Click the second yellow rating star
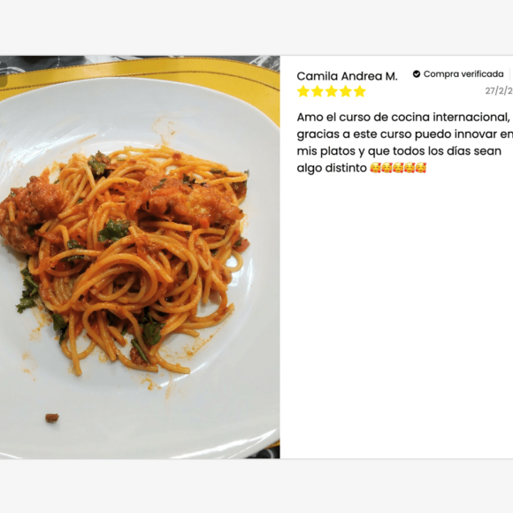Image resolution: width=513 pixels, height=513 pixels. tap(318, 91)
